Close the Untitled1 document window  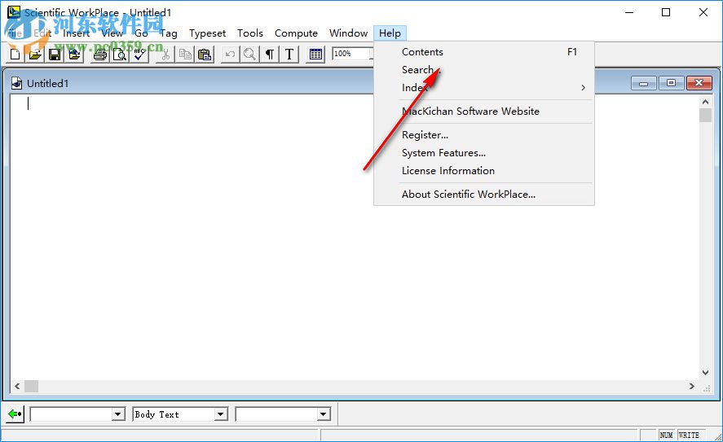pyautogui.click(x=699, y=83)
